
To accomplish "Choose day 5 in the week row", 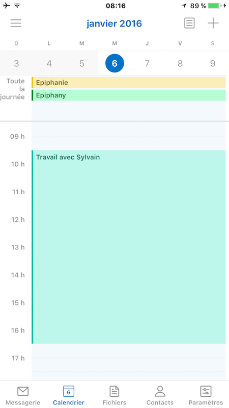I will [x=82, y=63].
